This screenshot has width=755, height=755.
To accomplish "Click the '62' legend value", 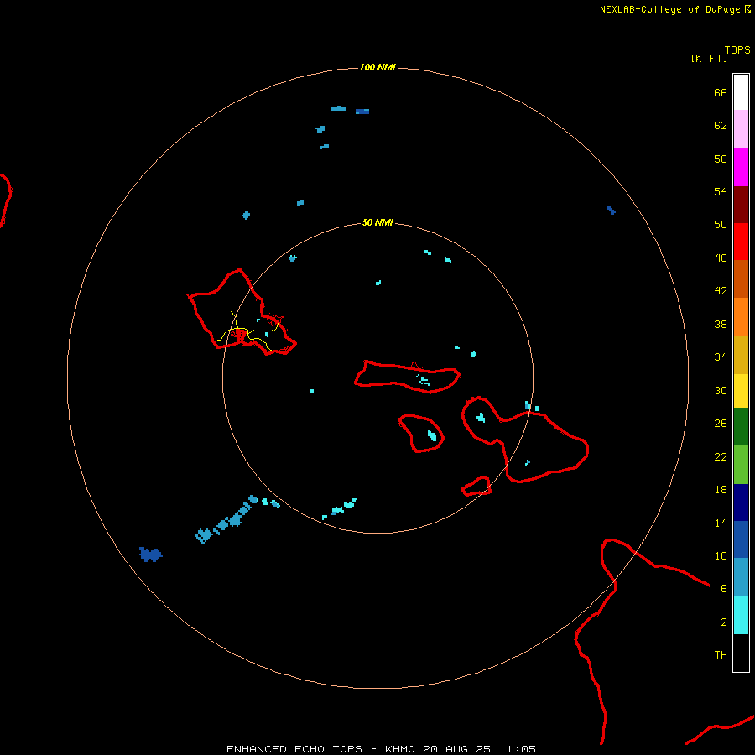I will click(x=721, y=125).
